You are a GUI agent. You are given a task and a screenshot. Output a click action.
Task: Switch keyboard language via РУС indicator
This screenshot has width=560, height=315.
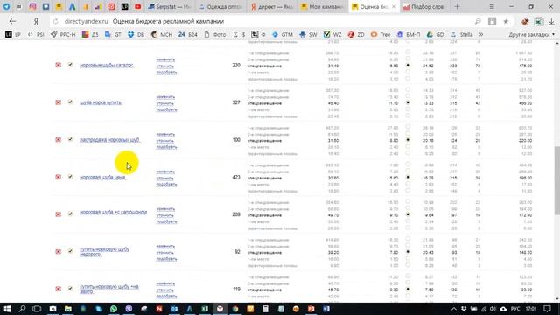pyautogui.click(x=515, y=309)
